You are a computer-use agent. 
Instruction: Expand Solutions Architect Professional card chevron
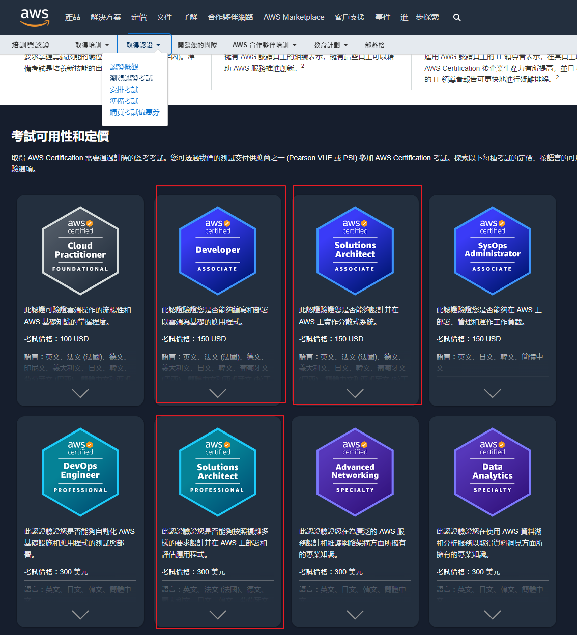coord(218,615)
